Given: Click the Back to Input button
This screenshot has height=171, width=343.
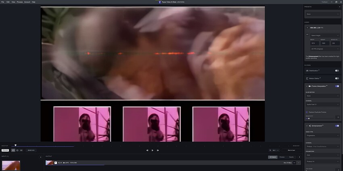Looking at the screenshot, I should [x=291, y=150].
